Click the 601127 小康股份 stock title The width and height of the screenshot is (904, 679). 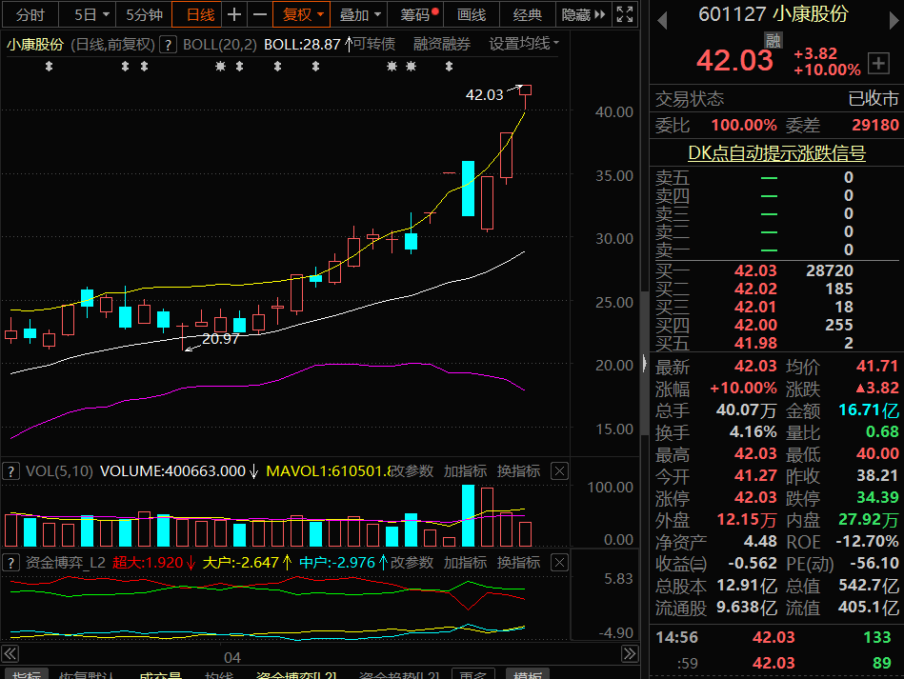(x=773, y=14)
